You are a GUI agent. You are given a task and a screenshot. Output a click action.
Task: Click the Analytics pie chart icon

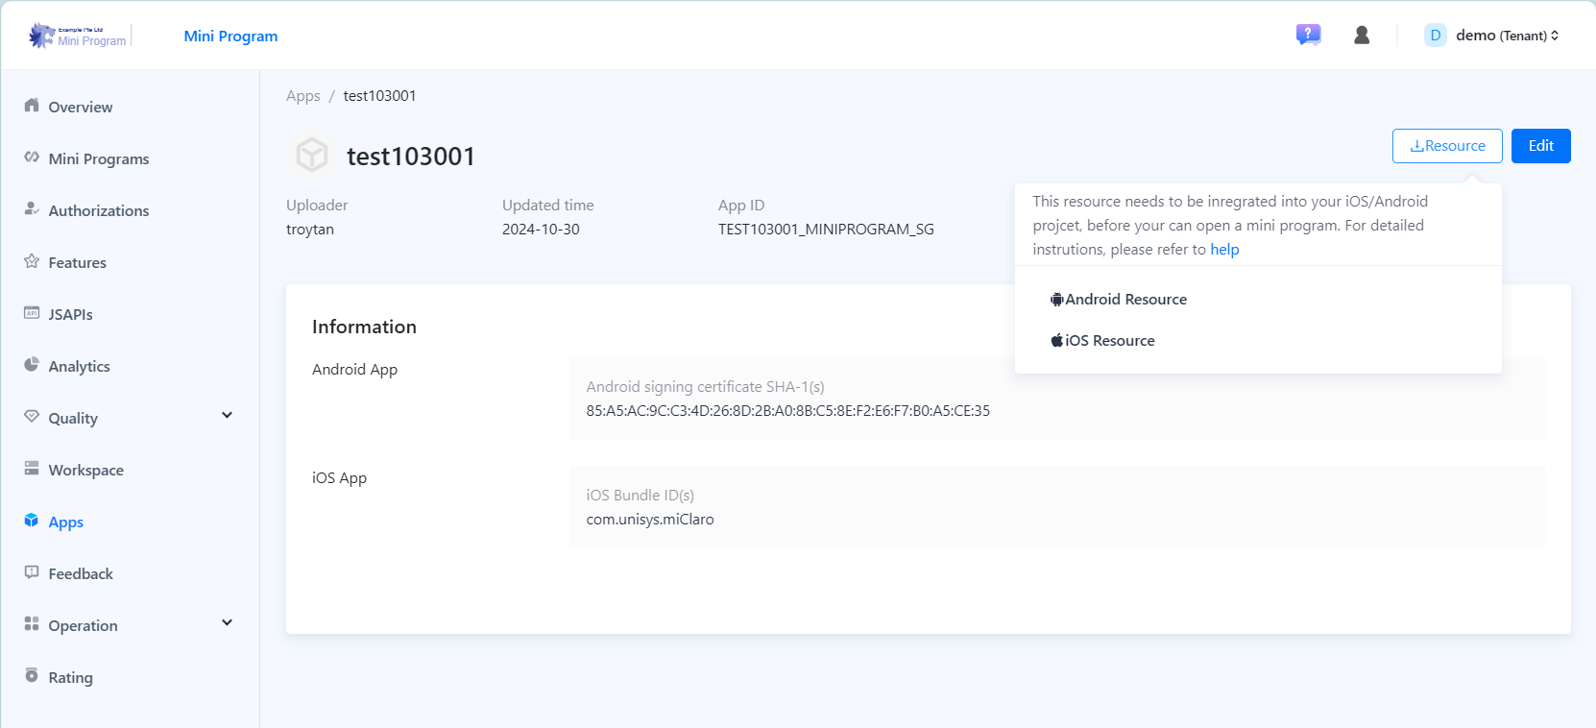32,365
